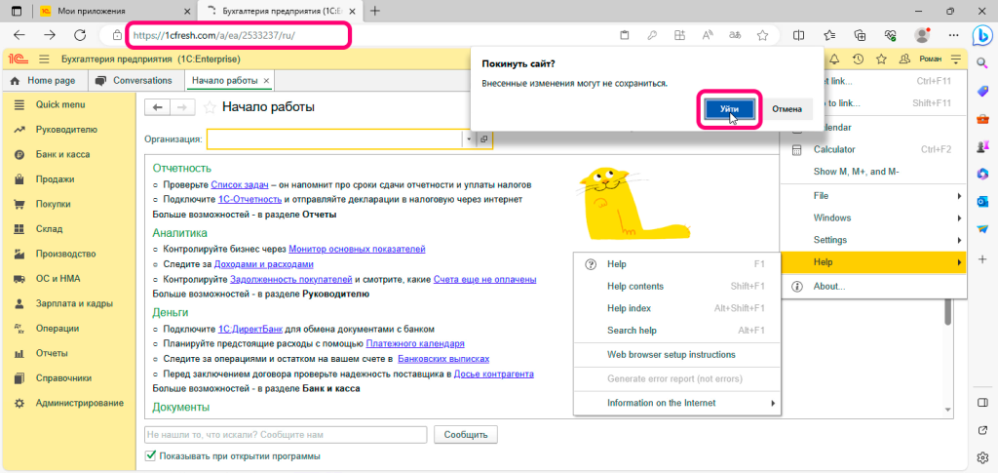Click the Организация input field

pos(334,138)
